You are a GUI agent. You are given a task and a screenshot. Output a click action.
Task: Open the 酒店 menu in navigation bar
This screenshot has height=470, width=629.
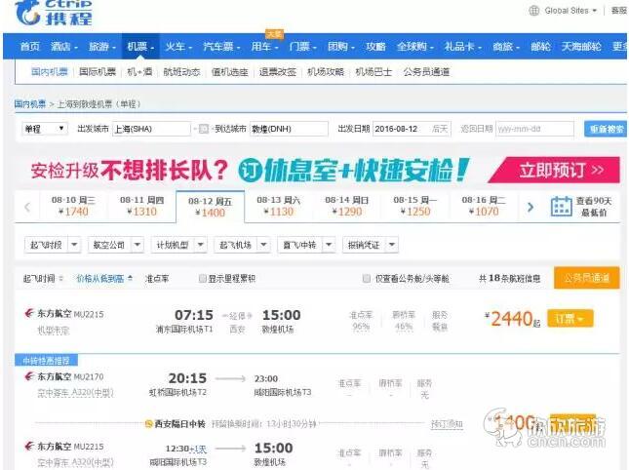tap(63, 46)
